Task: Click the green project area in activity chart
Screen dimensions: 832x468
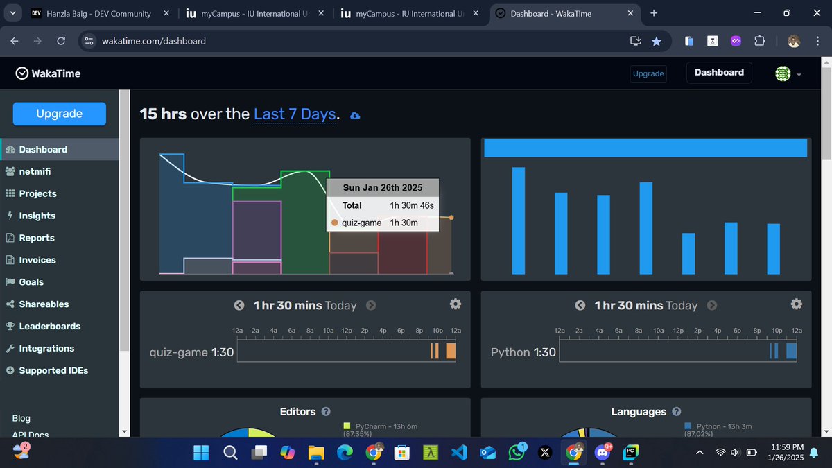Action: [305, 222]
